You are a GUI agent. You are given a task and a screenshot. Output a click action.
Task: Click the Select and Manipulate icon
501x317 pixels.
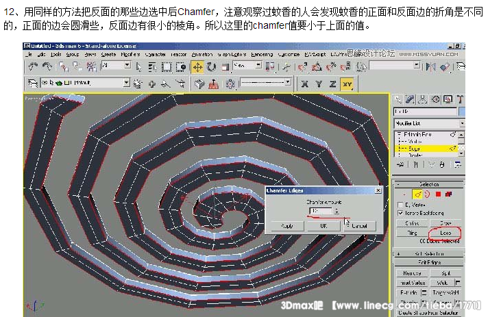tap(286, 66)
